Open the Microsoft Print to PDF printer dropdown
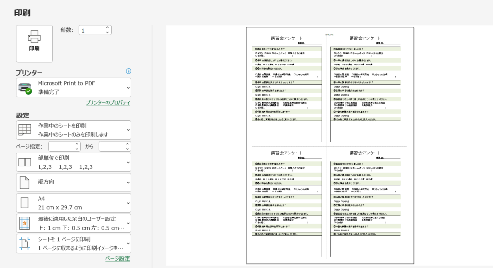This screenshot has width=493, height=268. [x=74, y=88]
